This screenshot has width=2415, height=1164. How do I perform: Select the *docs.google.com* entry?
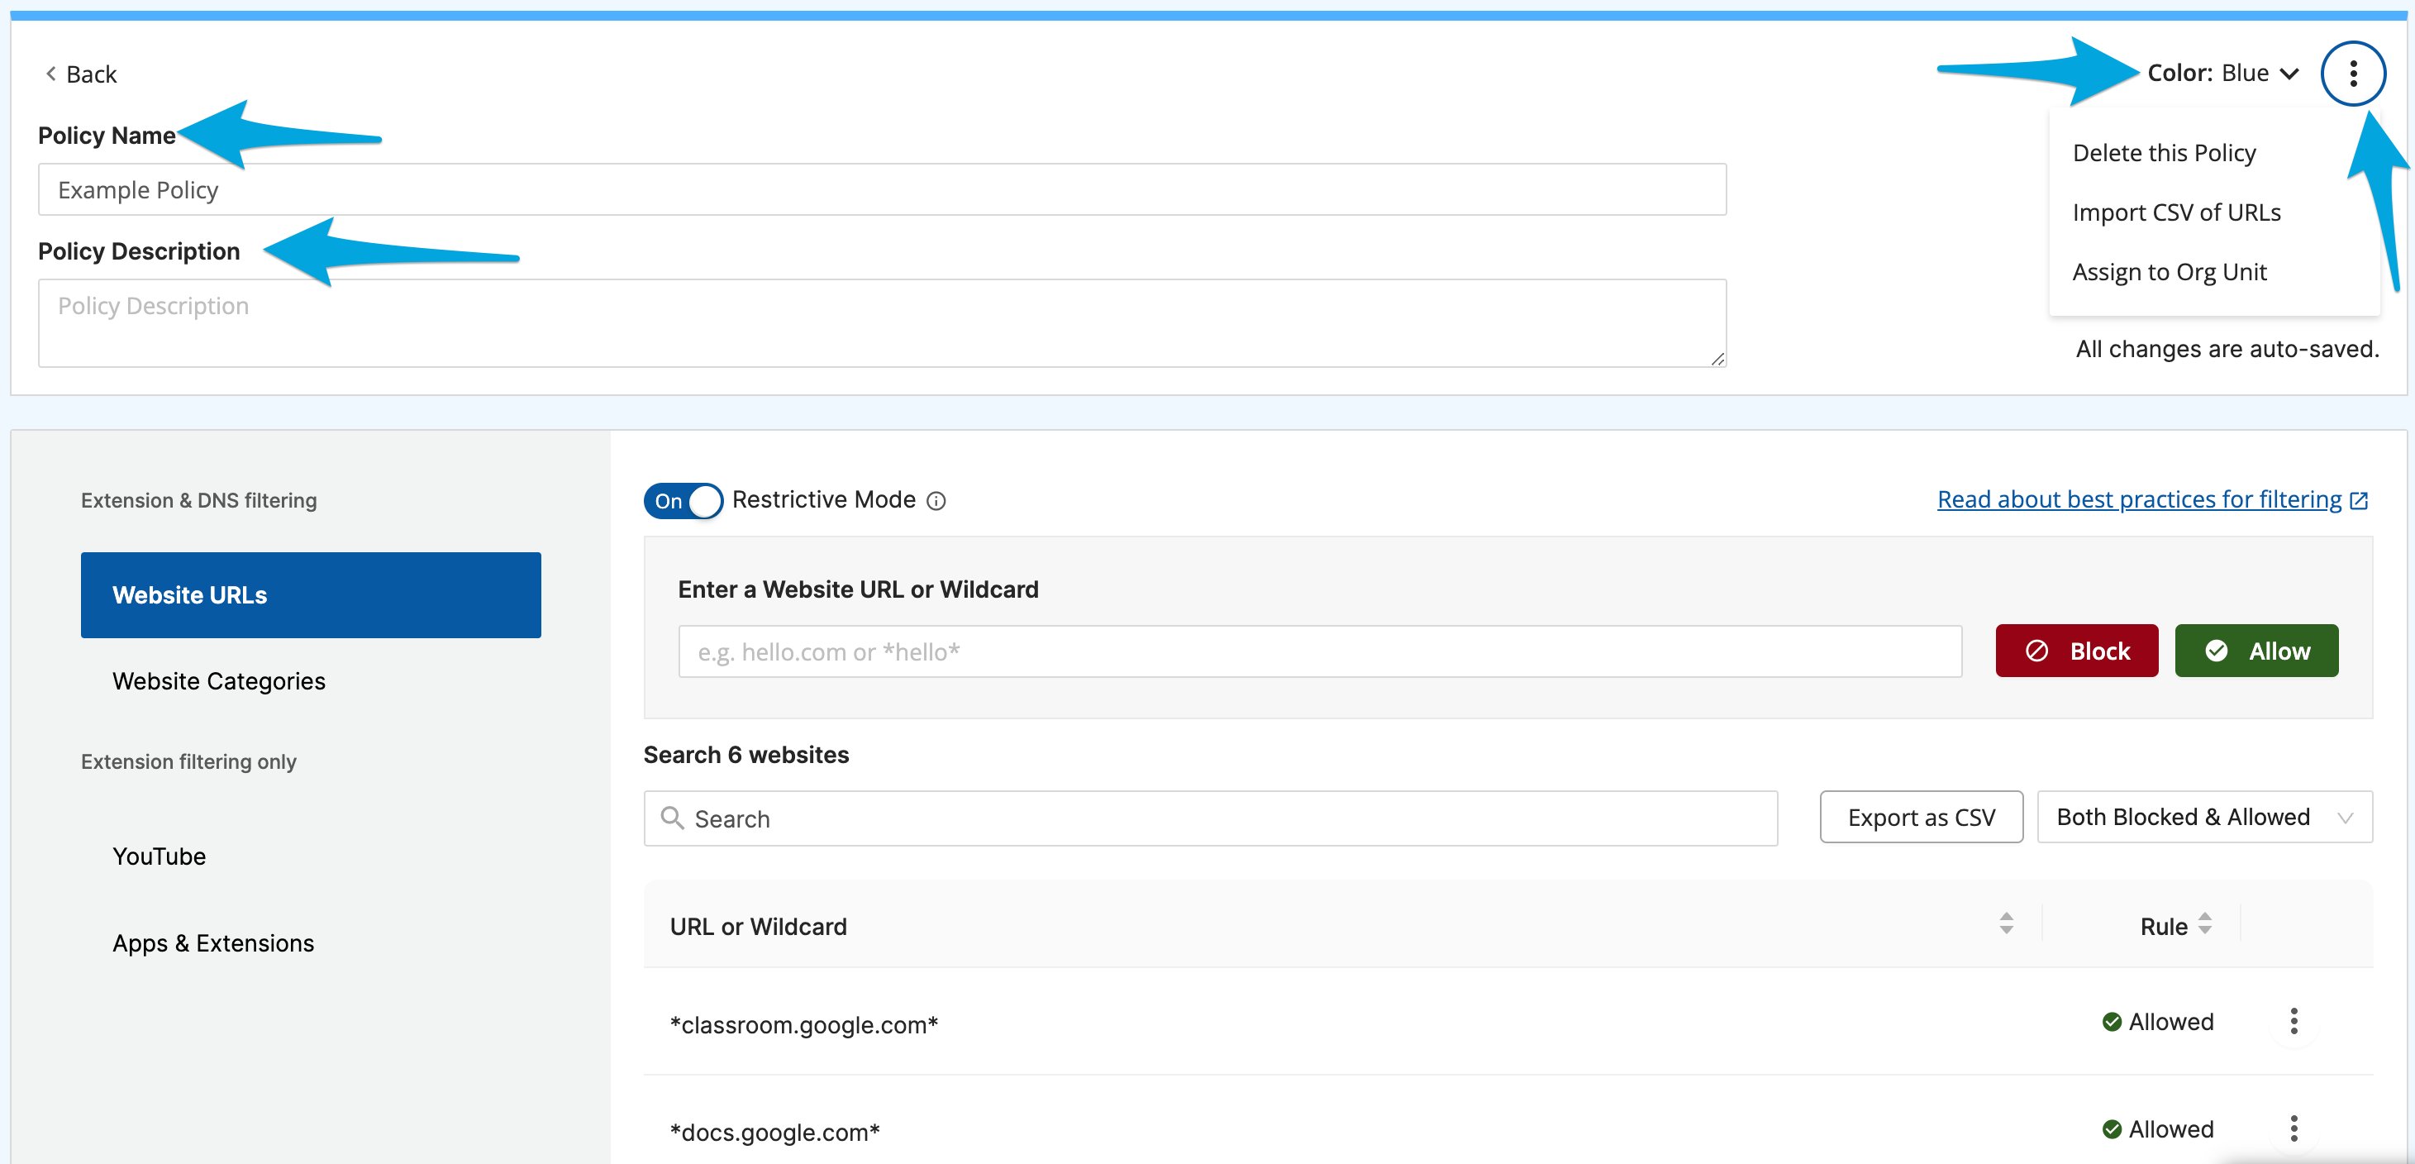[x=774, y=1132]
